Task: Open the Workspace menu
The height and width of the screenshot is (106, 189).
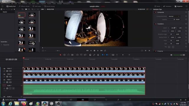Action: [66, 4]
